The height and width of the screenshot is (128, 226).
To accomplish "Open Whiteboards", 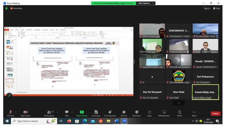I will [164, 113].
